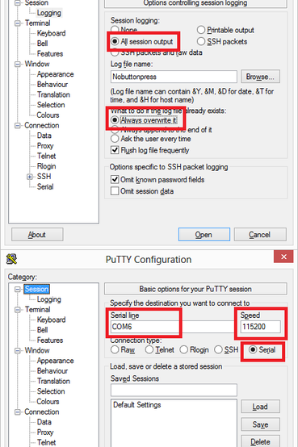The image size is (298, 447).
Task: Uncheck Omit known password fields
Action: pos(115,180)
